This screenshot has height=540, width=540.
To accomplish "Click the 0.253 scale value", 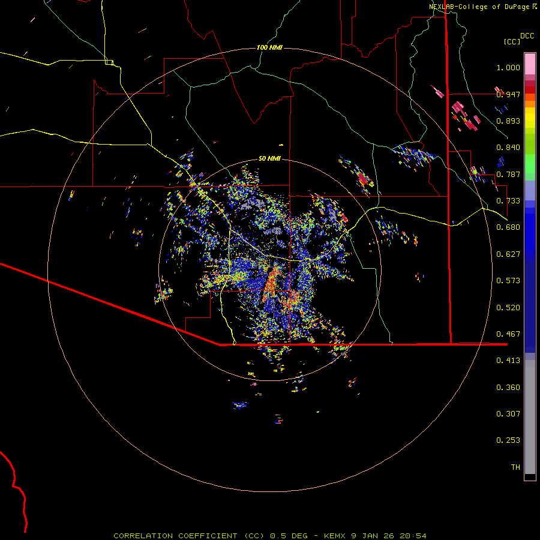I will [x=508, y=440].
